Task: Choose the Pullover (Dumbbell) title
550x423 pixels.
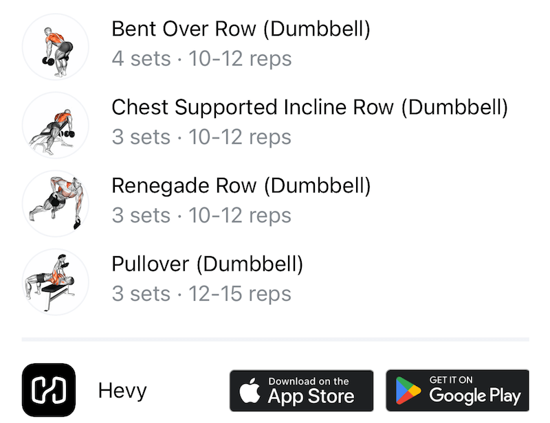Action: point(207,264)
